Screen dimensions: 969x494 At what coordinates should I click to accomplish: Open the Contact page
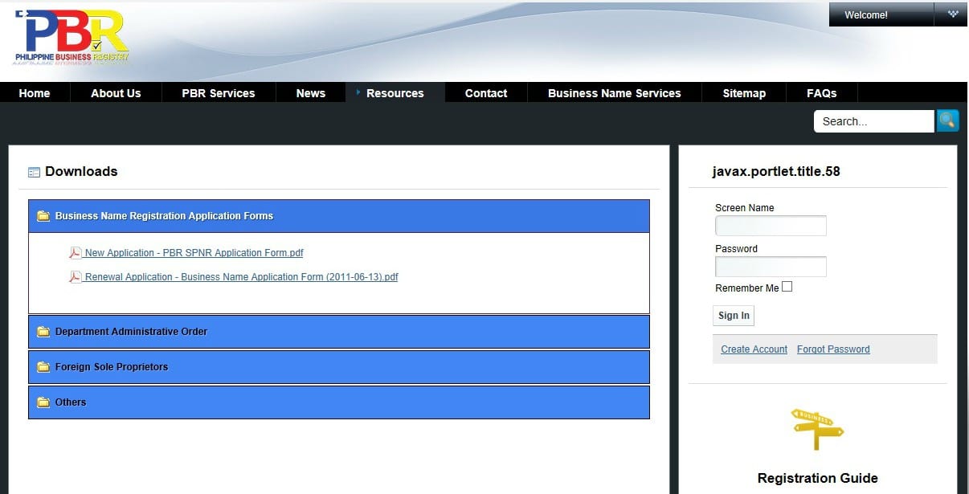[486, 93]
